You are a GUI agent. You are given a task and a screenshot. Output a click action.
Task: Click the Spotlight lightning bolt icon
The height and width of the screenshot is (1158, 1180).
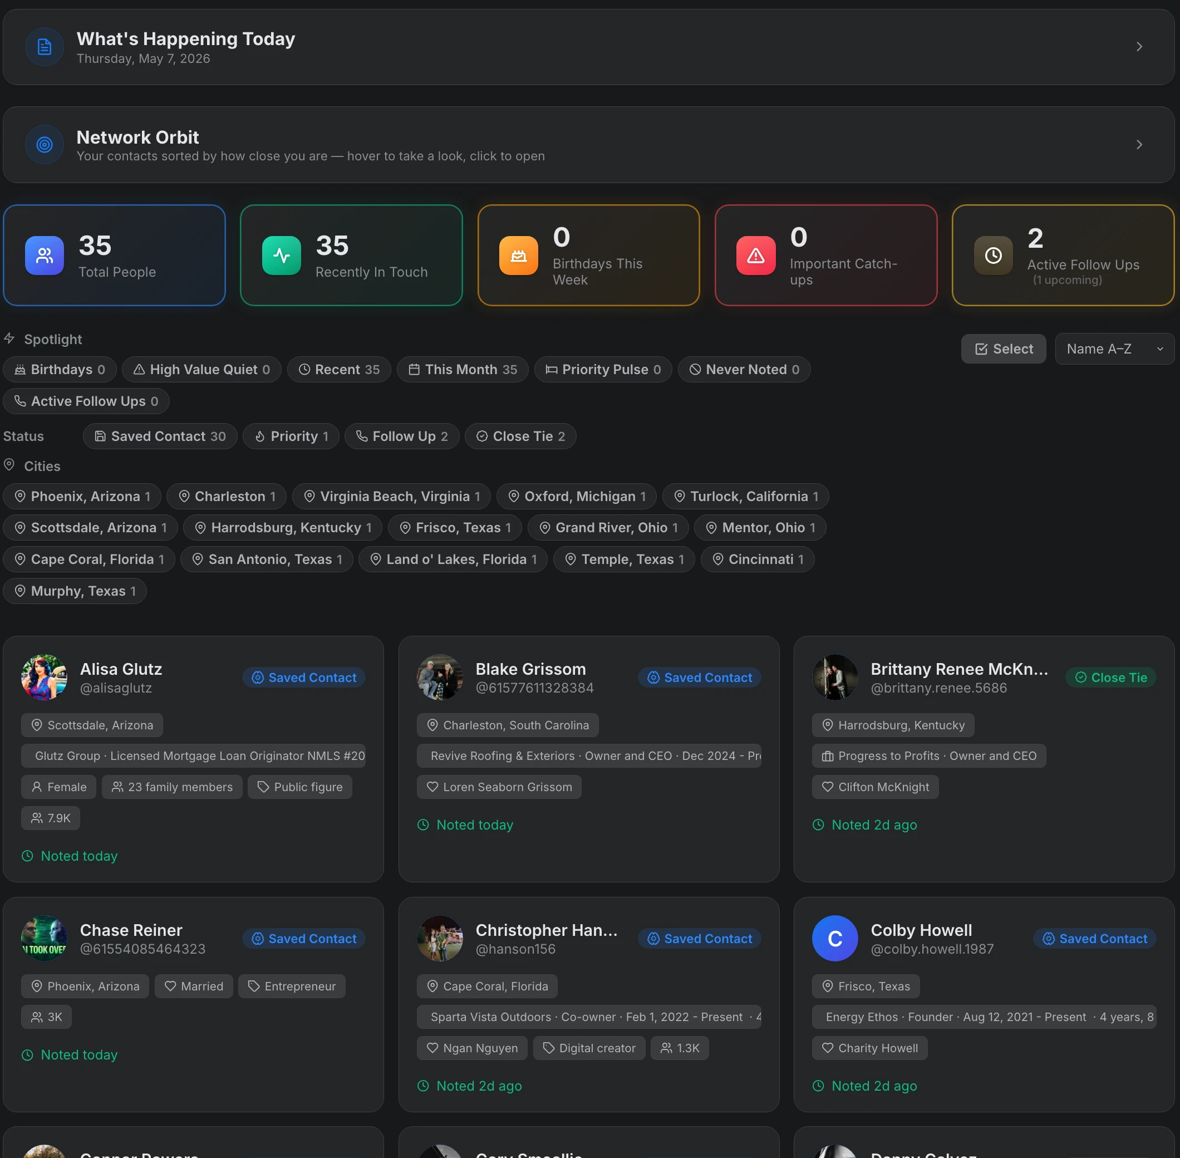tap(9, 338)
